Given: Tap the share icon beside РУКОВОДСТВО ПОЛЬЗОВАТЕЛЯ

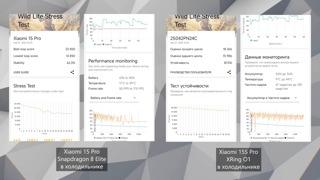Looking at the screenshot, I should pos(229,72).
